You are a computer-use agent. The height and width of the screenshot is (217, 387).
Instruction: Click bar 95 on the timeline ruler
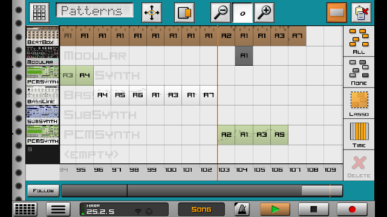[81, 170]
